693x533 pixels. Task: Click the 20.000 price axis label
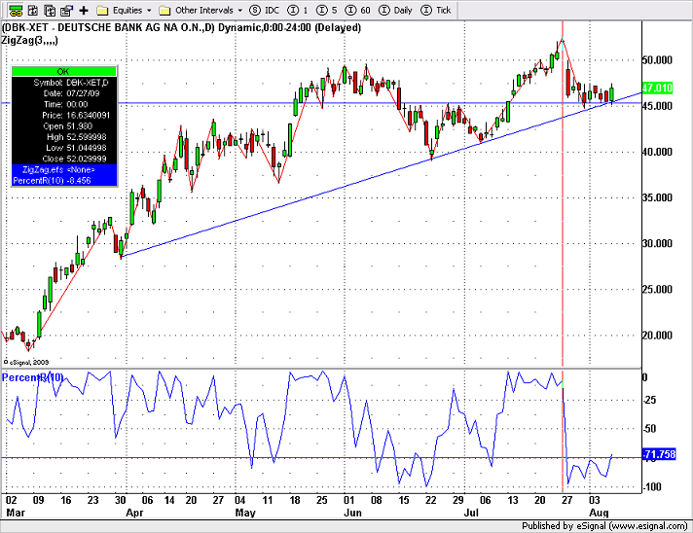pos(657,336)
